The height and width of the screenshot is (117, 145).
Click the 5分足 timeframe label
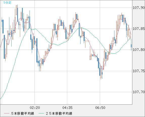pyautogui.click(x=7, y=3)
